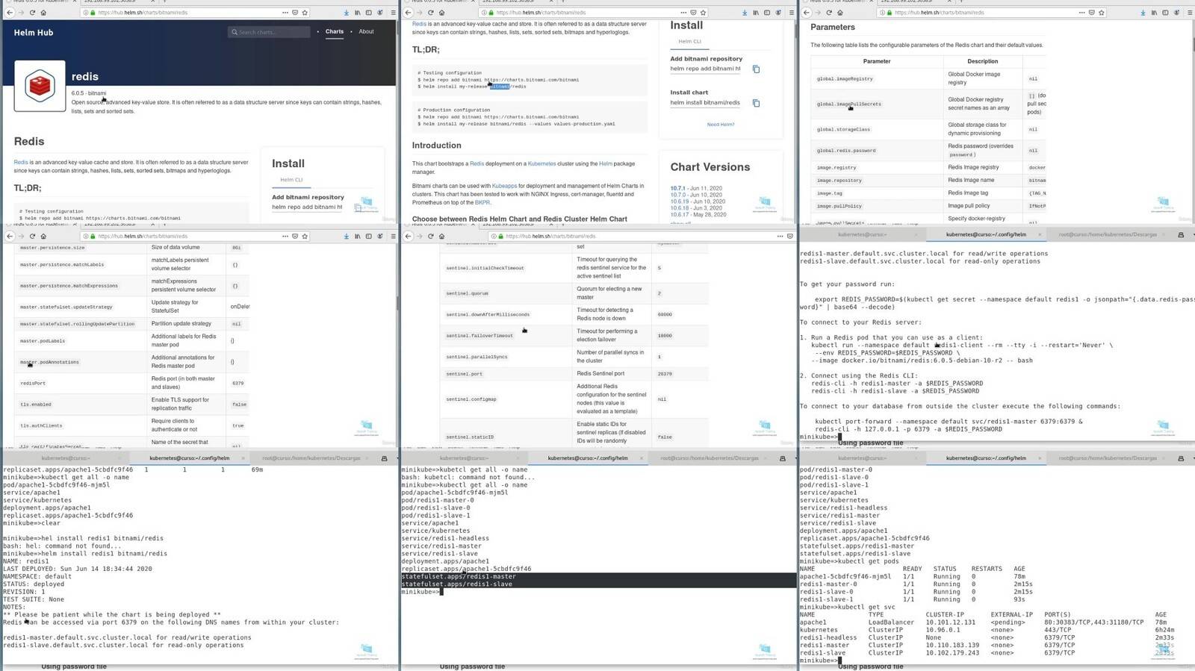1195x671 pixels.
Task: Open hamburger menu in the TL;DR browser window
Action: click(x=791, y=13)
